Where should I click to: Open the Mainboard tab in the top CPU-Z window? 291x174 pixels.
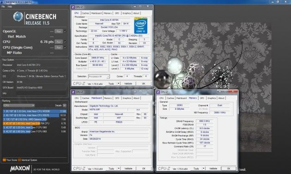pos(97,13)
